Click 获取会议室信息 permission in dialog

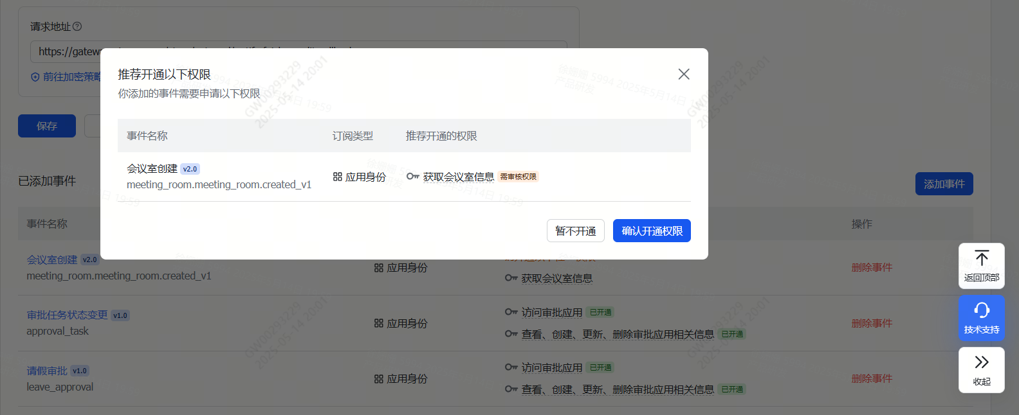459,177
